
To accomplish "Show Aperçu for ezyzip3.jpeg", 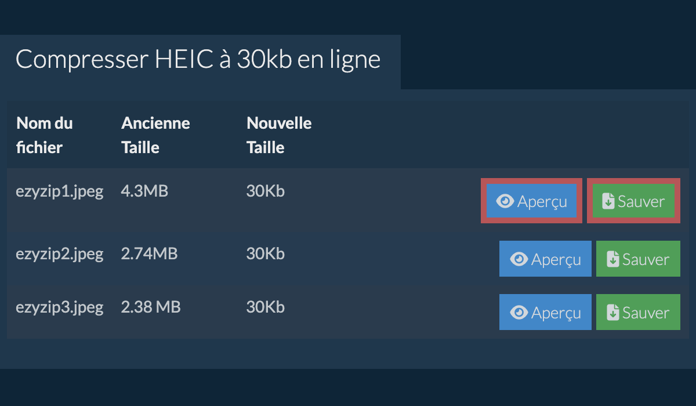I will click(x=545, y=313).
